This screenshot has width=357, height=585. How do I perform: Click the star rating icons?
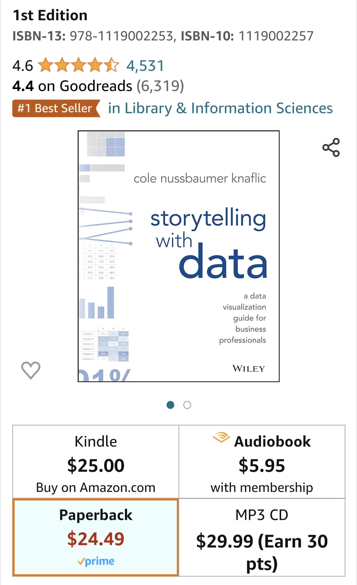[78, 65]
